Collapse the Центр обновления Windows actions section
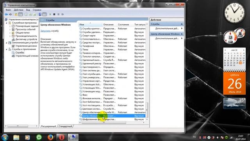 (x=182, y=34)
